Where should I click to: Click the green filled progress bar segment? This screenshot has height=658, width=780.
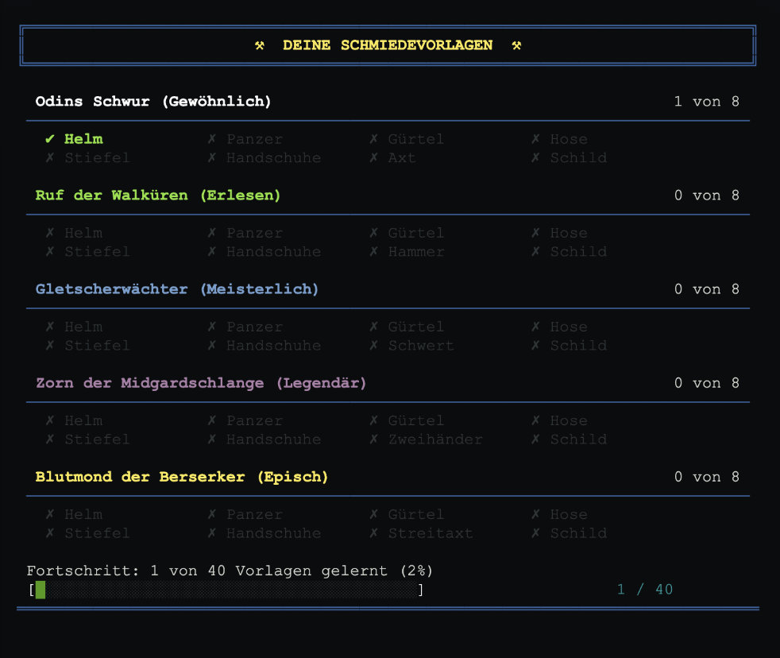point(41,590)
